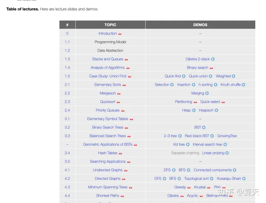Play the Red–black BST demo icon
This screenshot has height=203, width=266.
(212, 136)
